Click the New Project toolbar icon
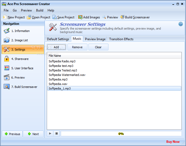The width and height of the screenshot is (186, 146). click(x=5, y=17)
